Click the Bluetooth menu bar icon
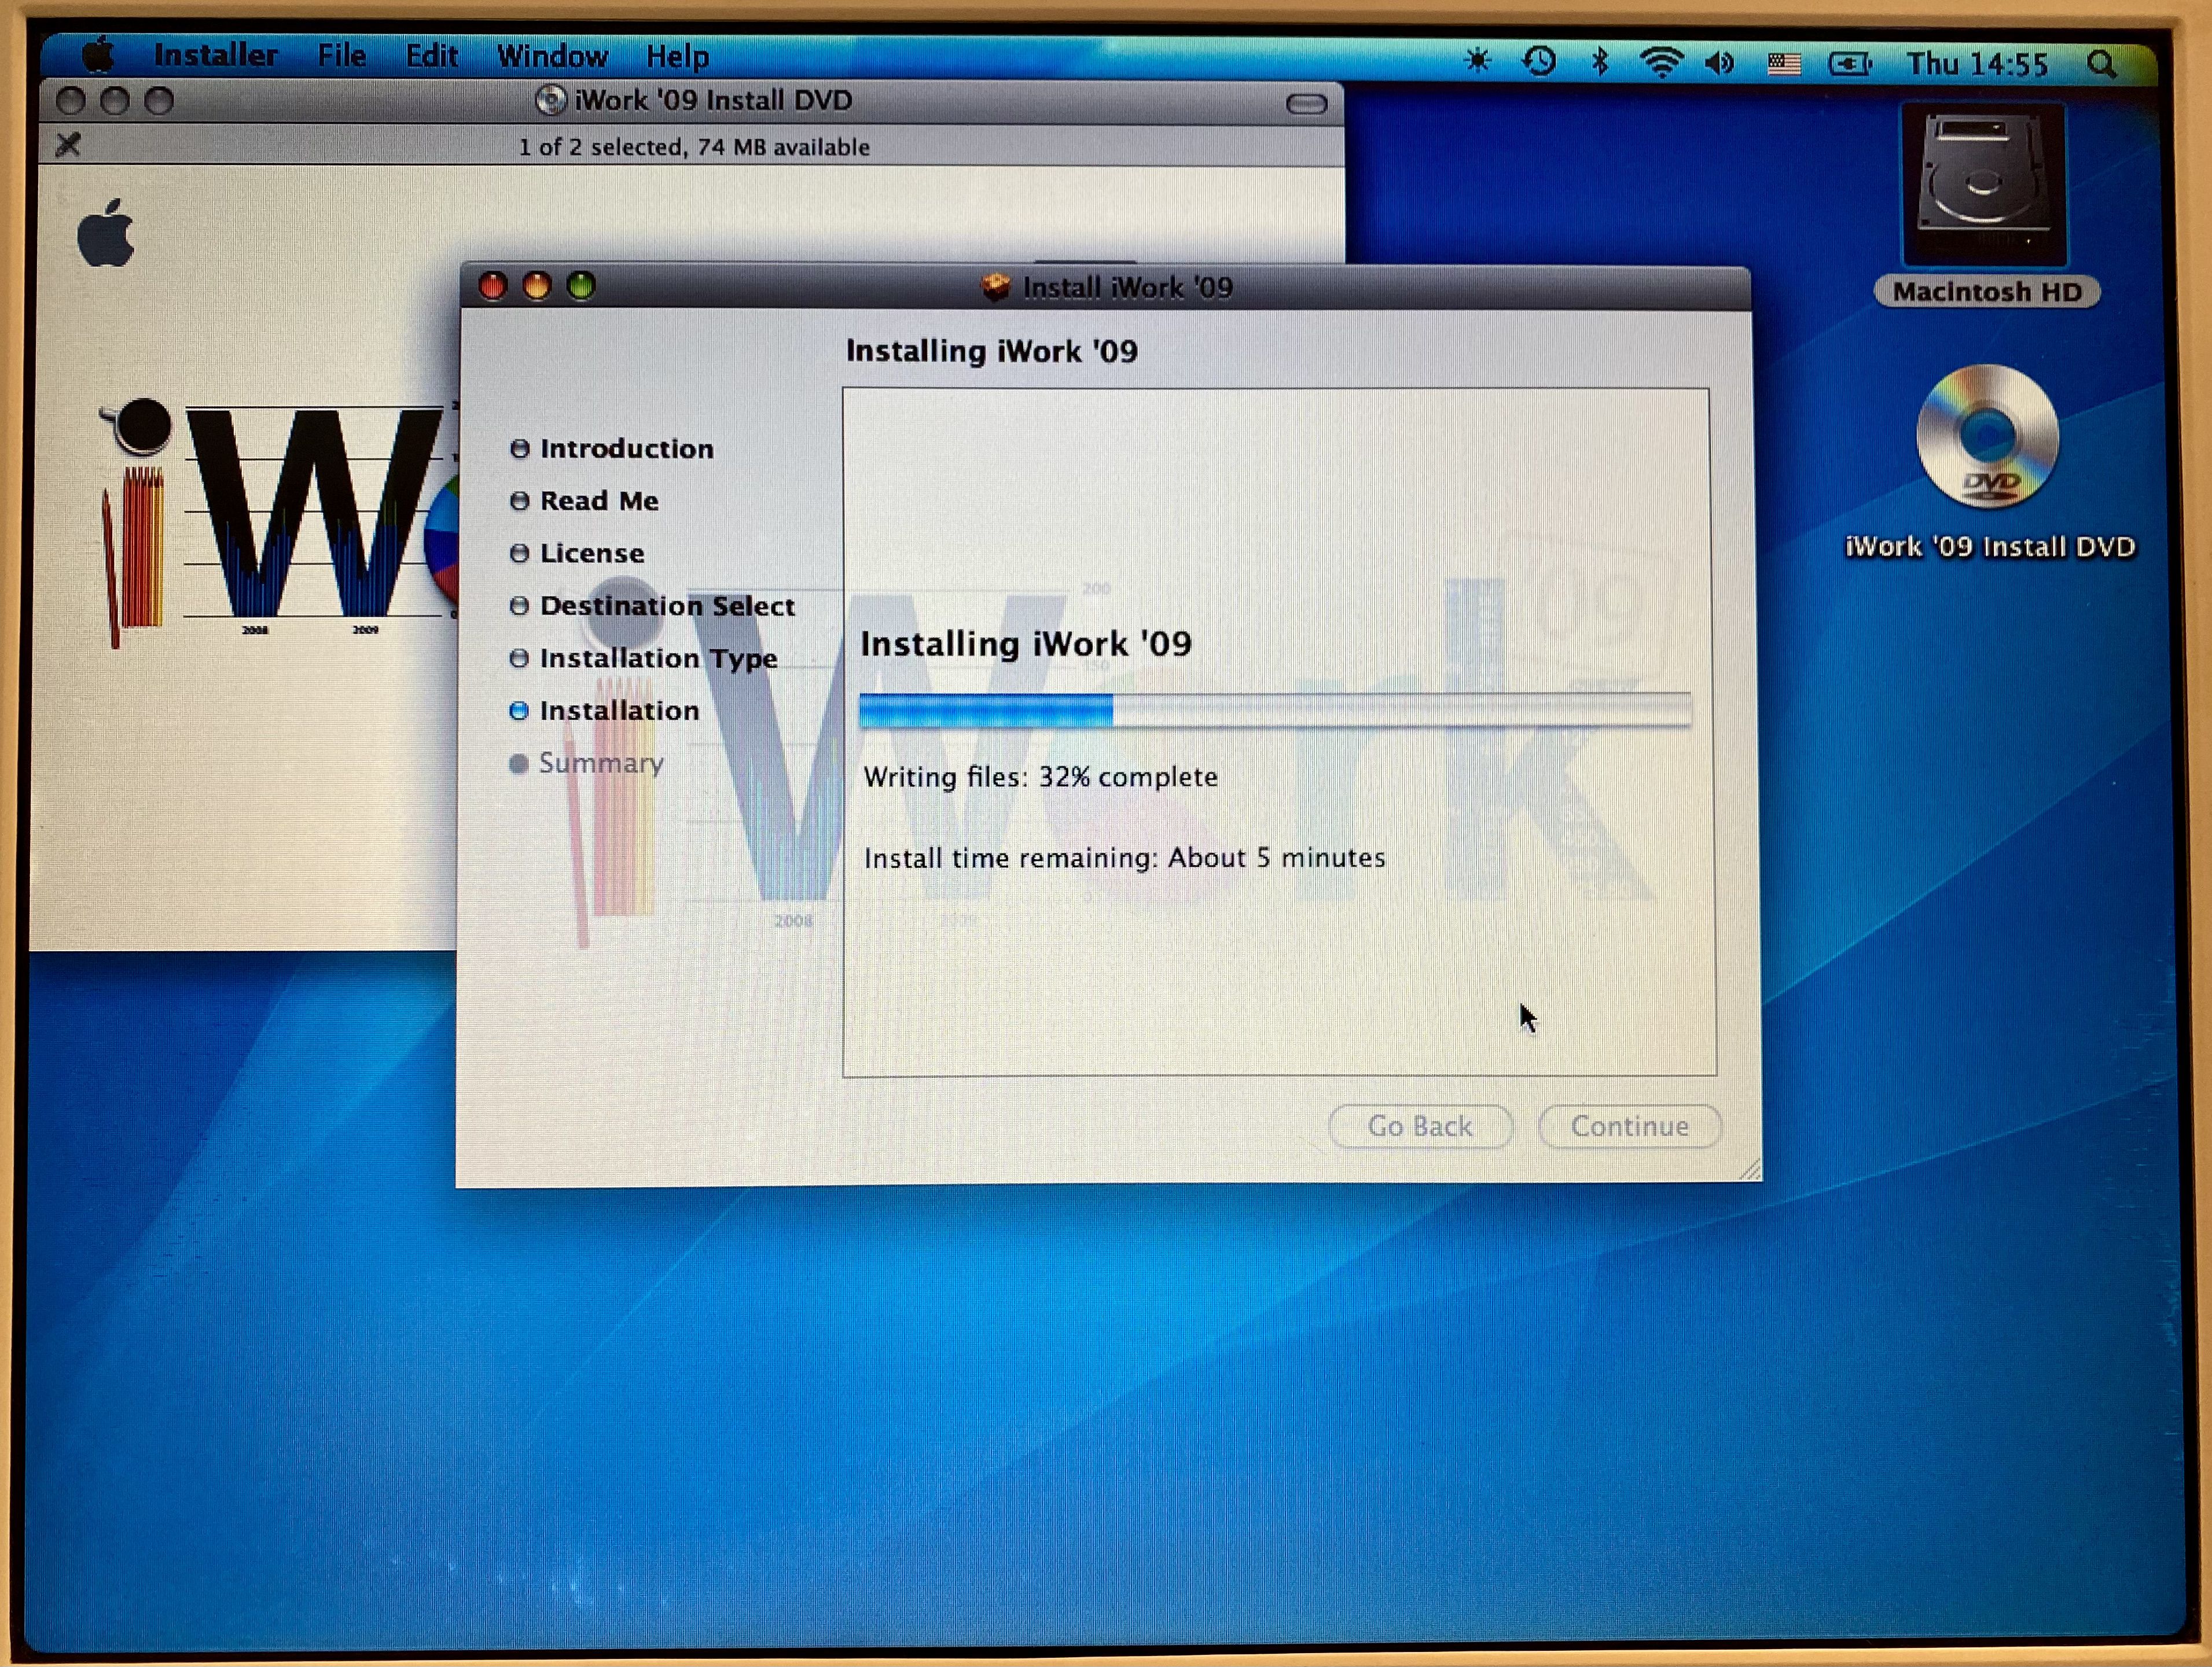The image size is (2212, 1667). 1600,62
